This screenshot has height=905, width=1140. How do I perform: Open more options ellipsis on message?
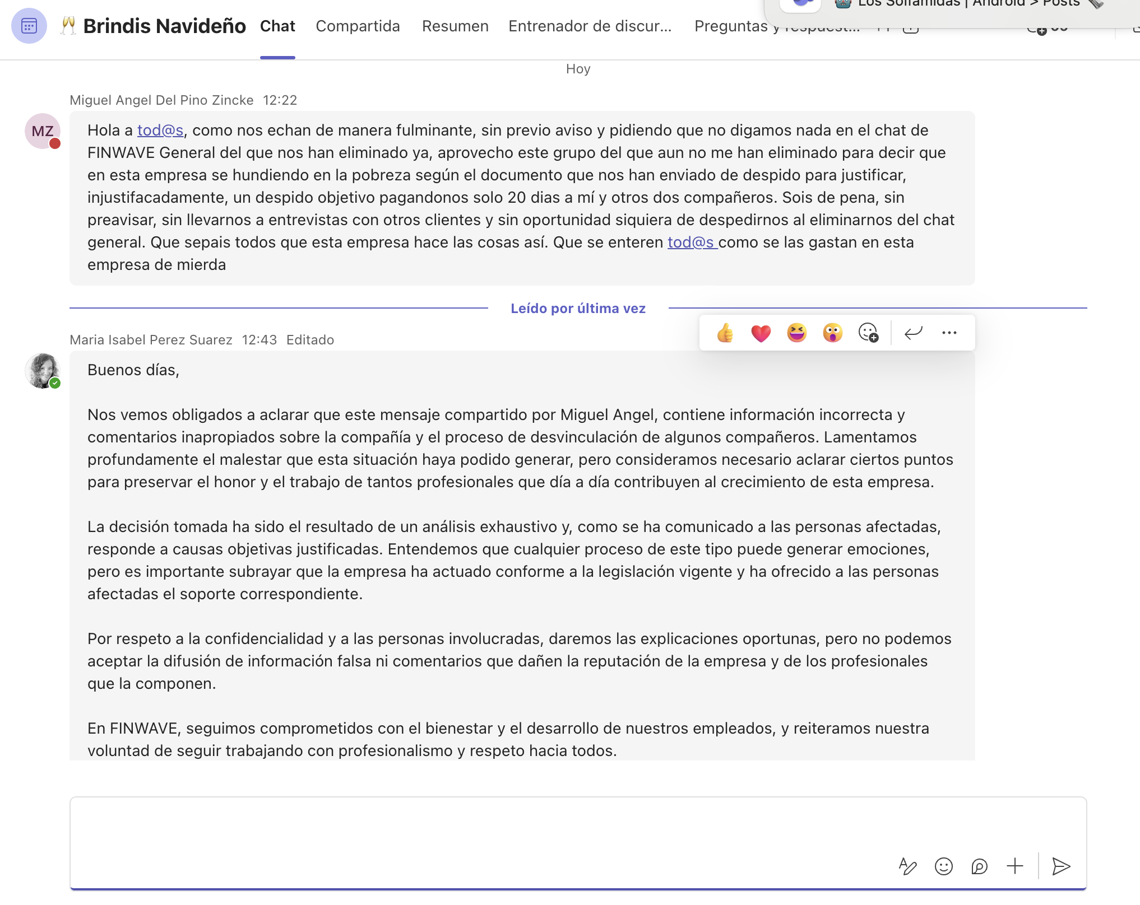point(949,333)
